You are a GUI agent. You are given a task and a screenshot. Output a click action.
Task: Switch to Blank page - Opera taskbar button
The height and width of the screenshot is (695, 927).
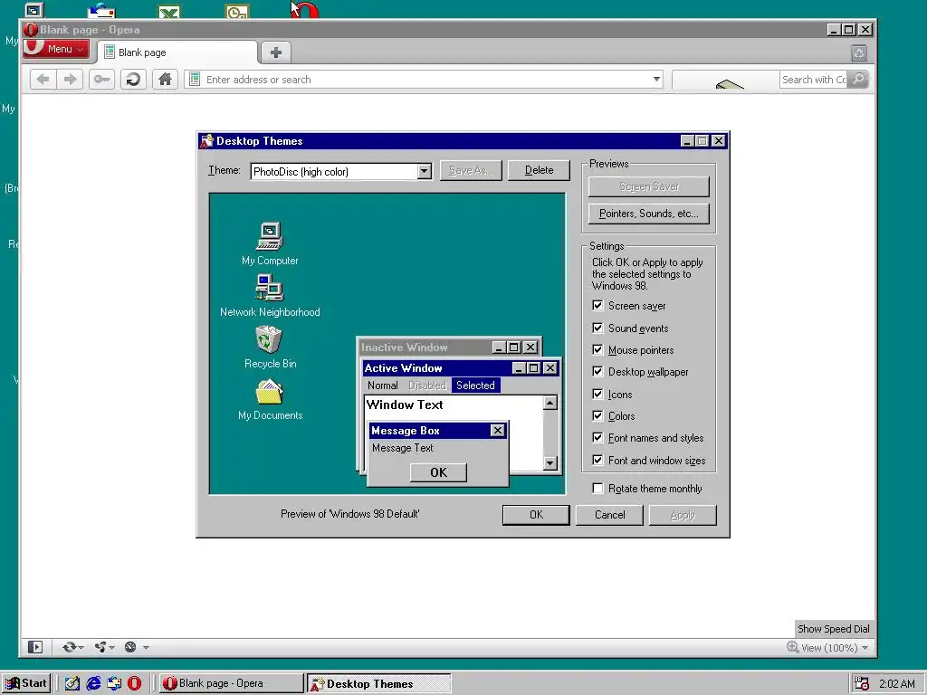point(231,683)
